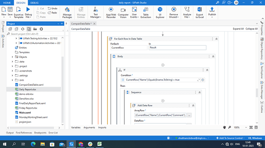Open the Error List panel

tap(53, 133)
